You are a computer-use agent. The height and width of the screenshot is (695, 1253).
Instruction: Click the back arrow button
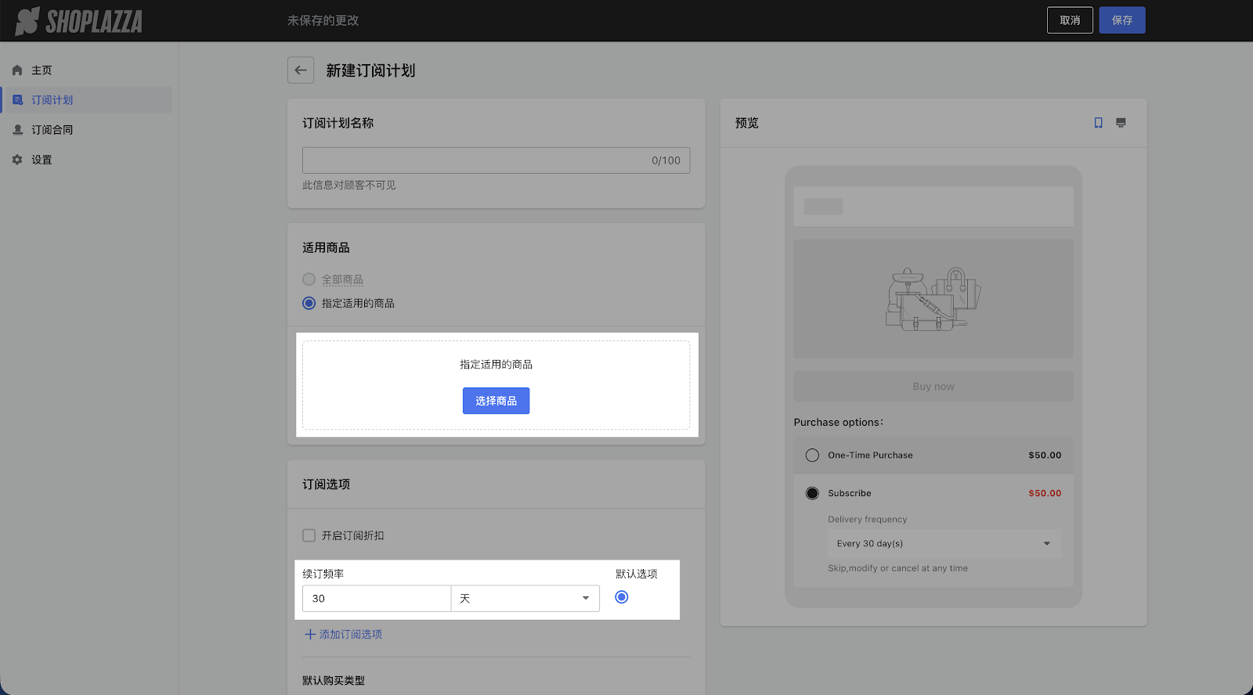[x=301, y=70]
